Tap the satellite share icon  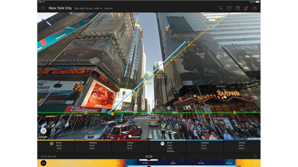click(x=246, y=8)
